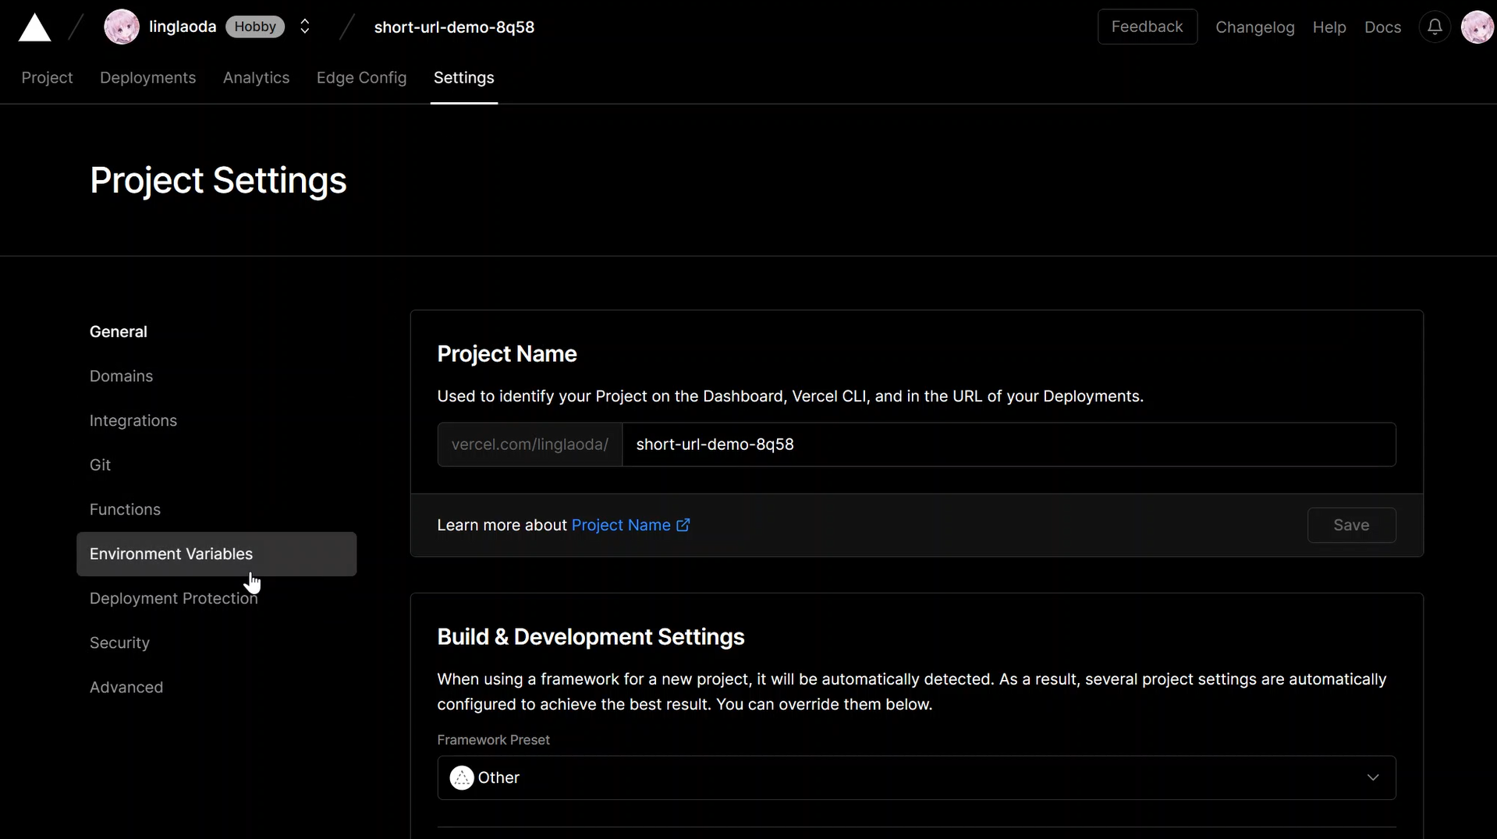Click the Feedback button

[x=1147, y=27]
